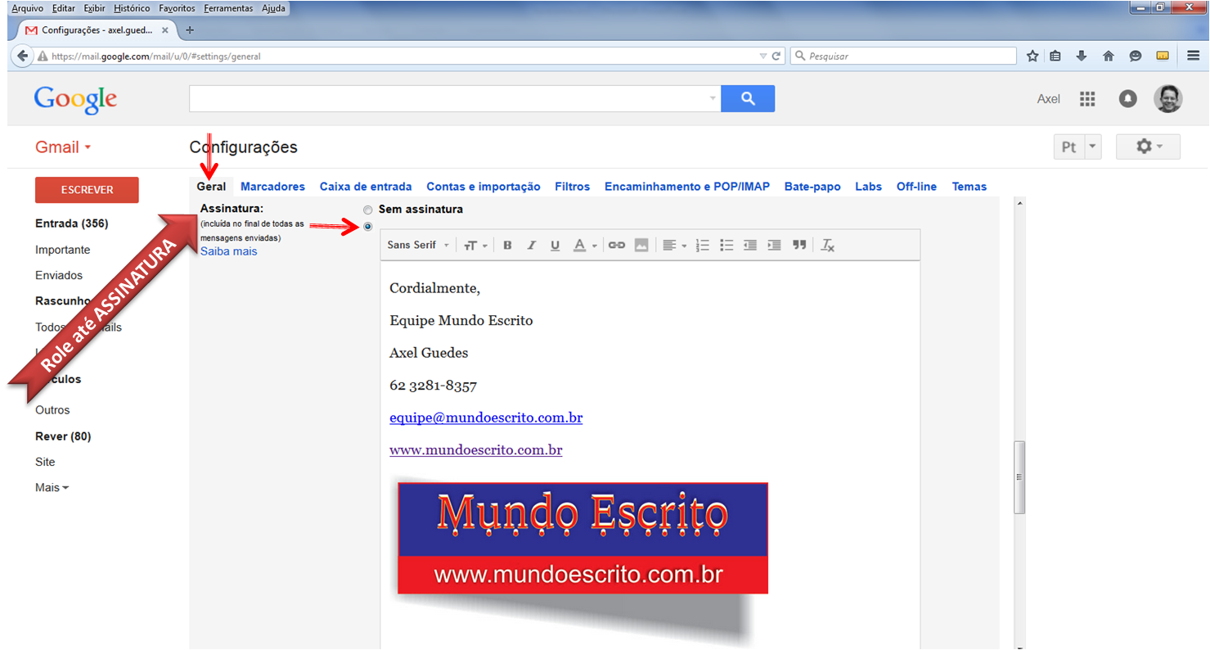1210x650 pixels.
Task: Switch to the Marcadores tab
Action: coord(272,187)
